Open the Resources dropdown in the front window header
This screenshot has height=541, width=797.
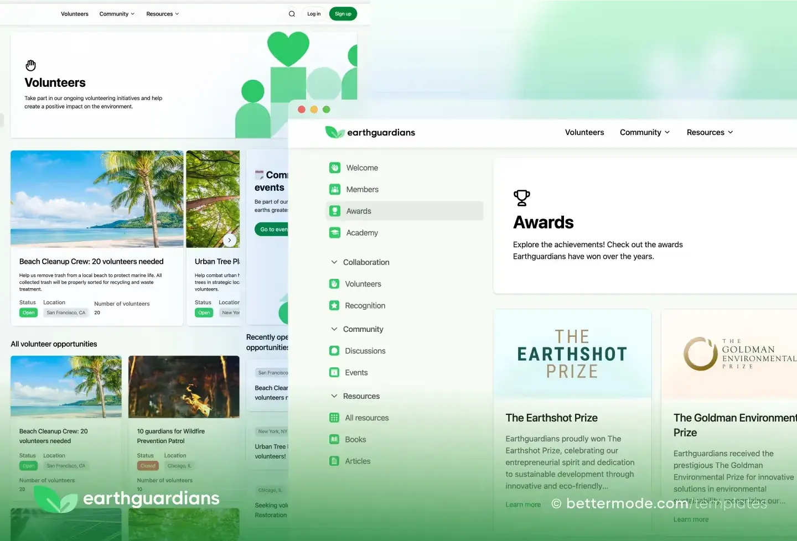(x=710, y=132)
